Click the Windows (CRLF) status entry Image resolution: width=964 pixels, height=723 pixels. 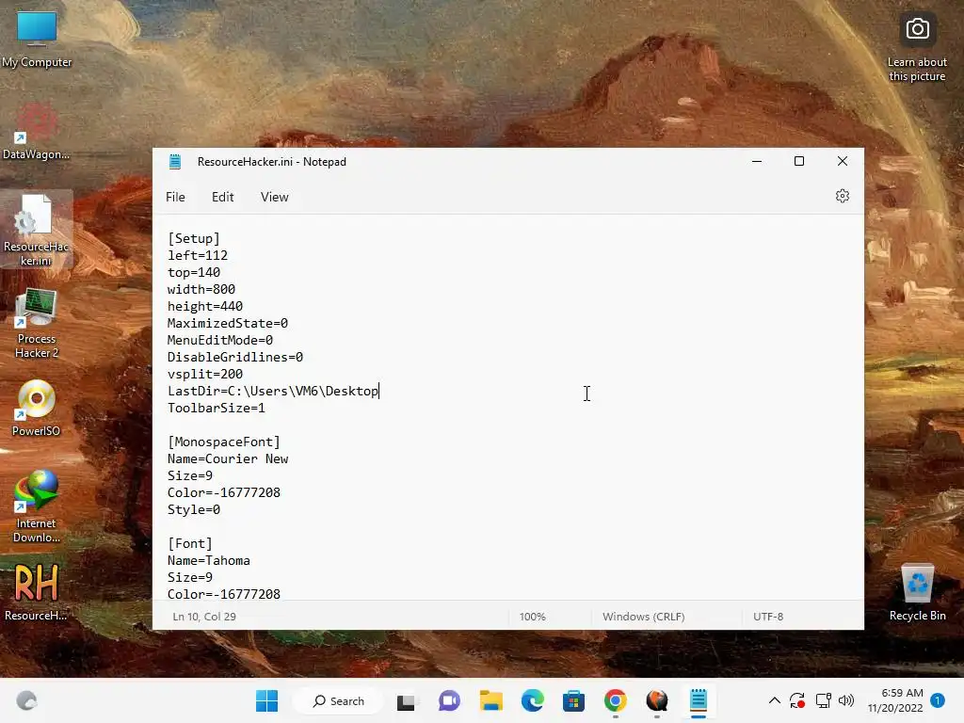[x=644, y=617]
